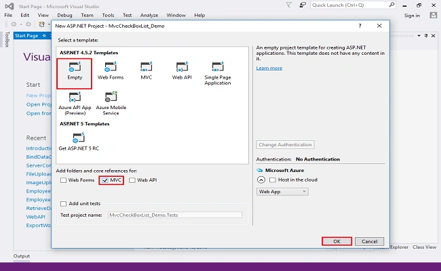This screenshot has width=441, height=271.
Task: Open the Navigate Backward history dropdown arrow
Action: (21, 24)
